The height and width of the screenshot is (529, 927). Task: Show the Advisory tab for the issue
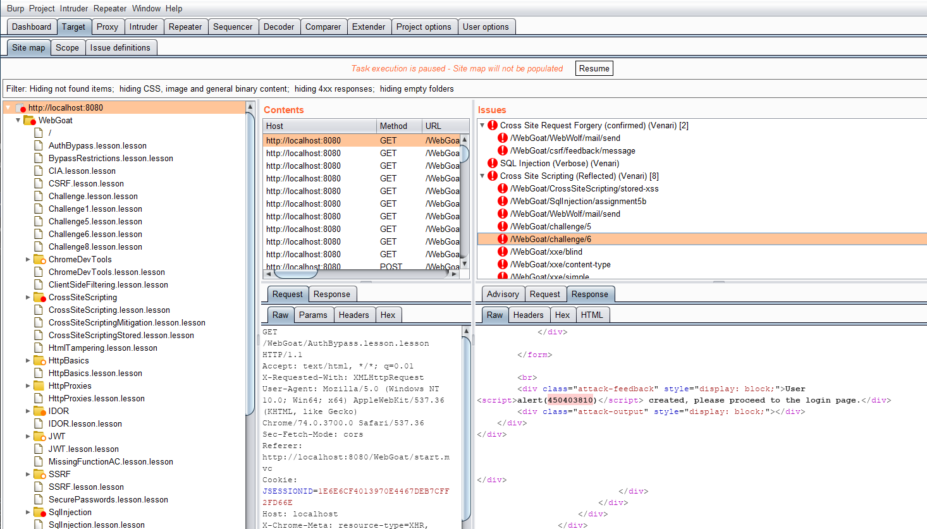pyautogui.click(x=503, y=294)
